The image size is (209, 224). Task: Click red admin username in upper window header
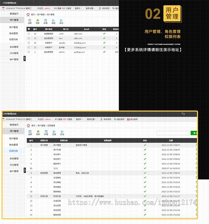click(47, 8)
